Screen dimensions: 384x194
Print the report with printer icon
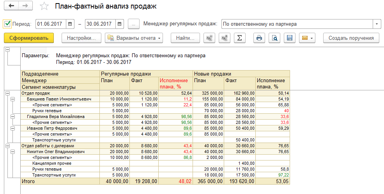[259, 38]
